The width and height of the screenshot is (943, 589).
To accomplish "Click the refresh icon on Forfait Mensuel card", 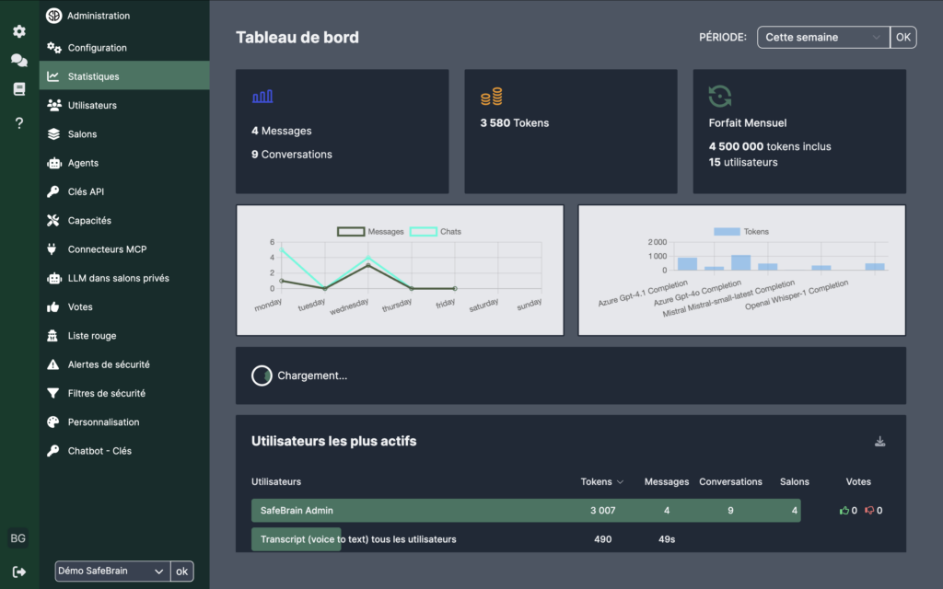I will (720, 96).
